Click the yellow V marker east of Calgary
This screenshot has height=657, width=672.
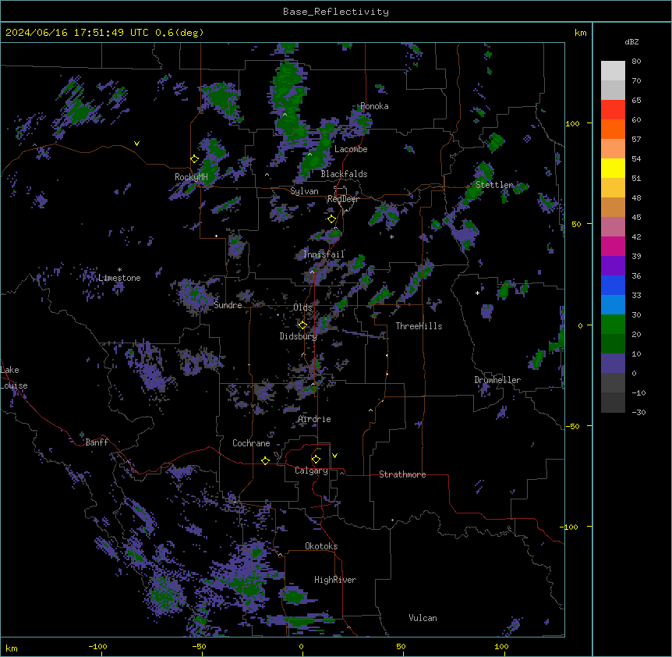pos(334,456)
